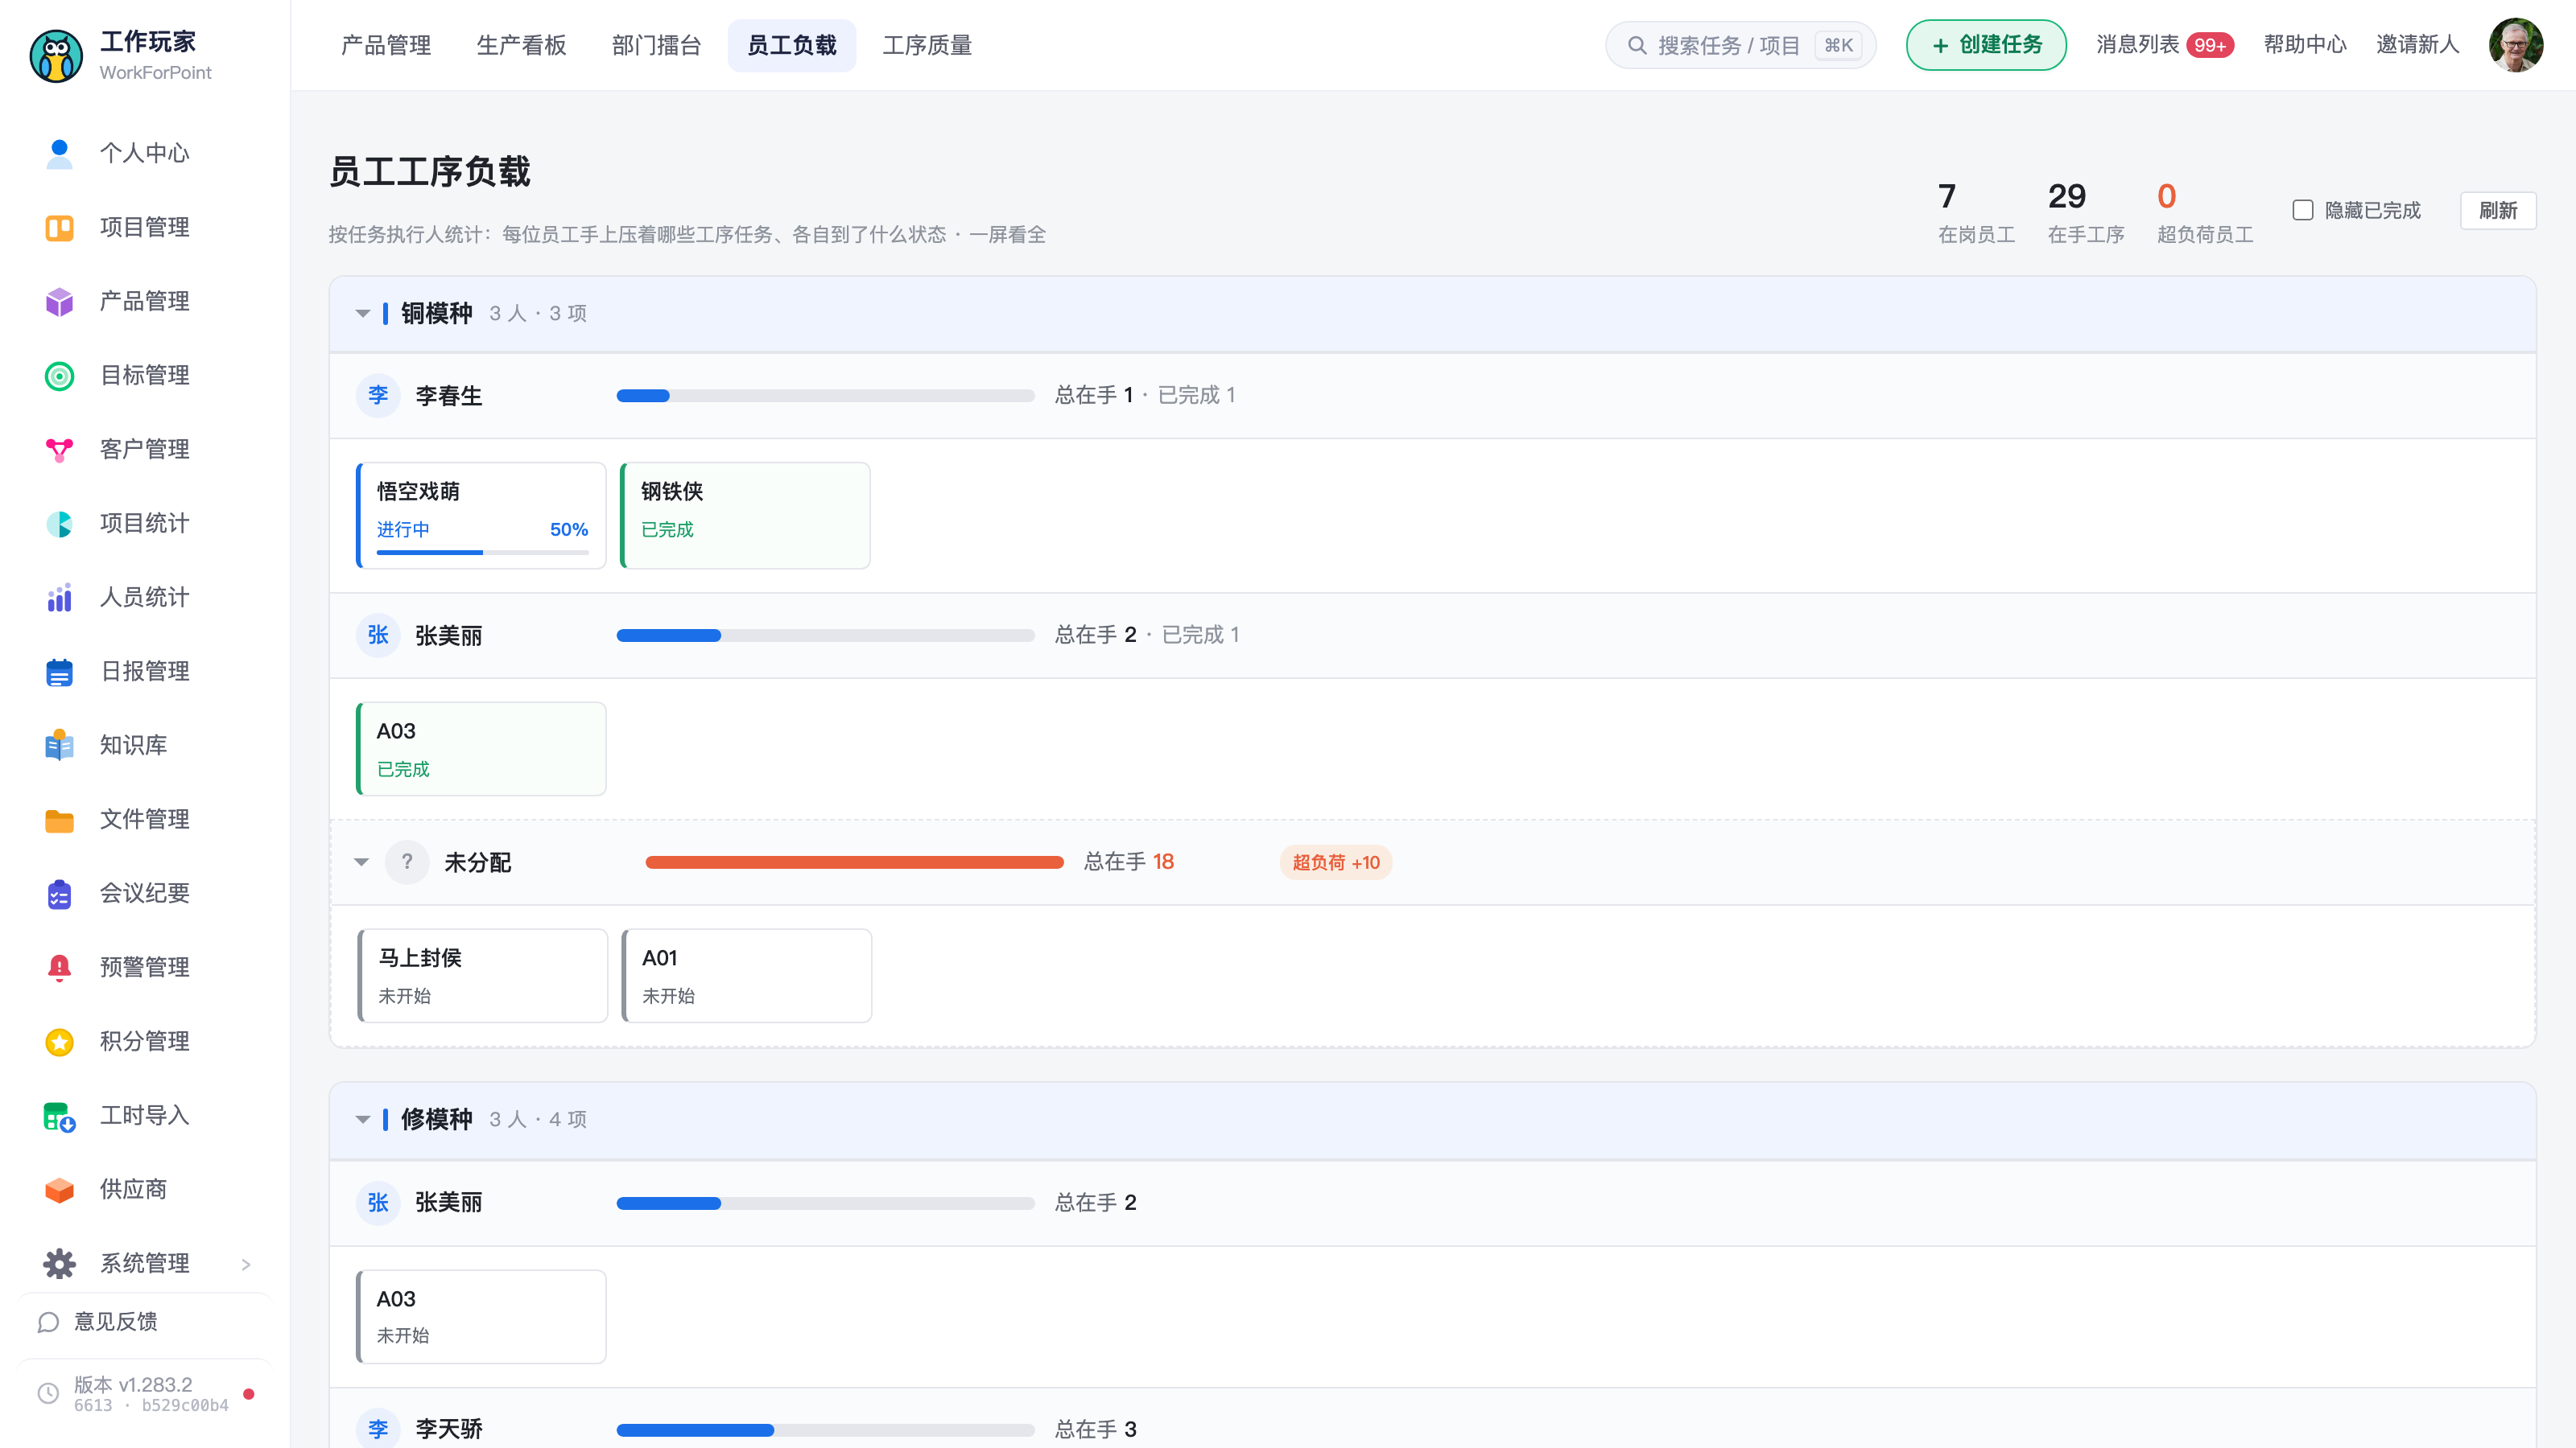2576x1448 pixels.
Task: Open the 马上封侯 task card
Action: (x=482, y=975)
